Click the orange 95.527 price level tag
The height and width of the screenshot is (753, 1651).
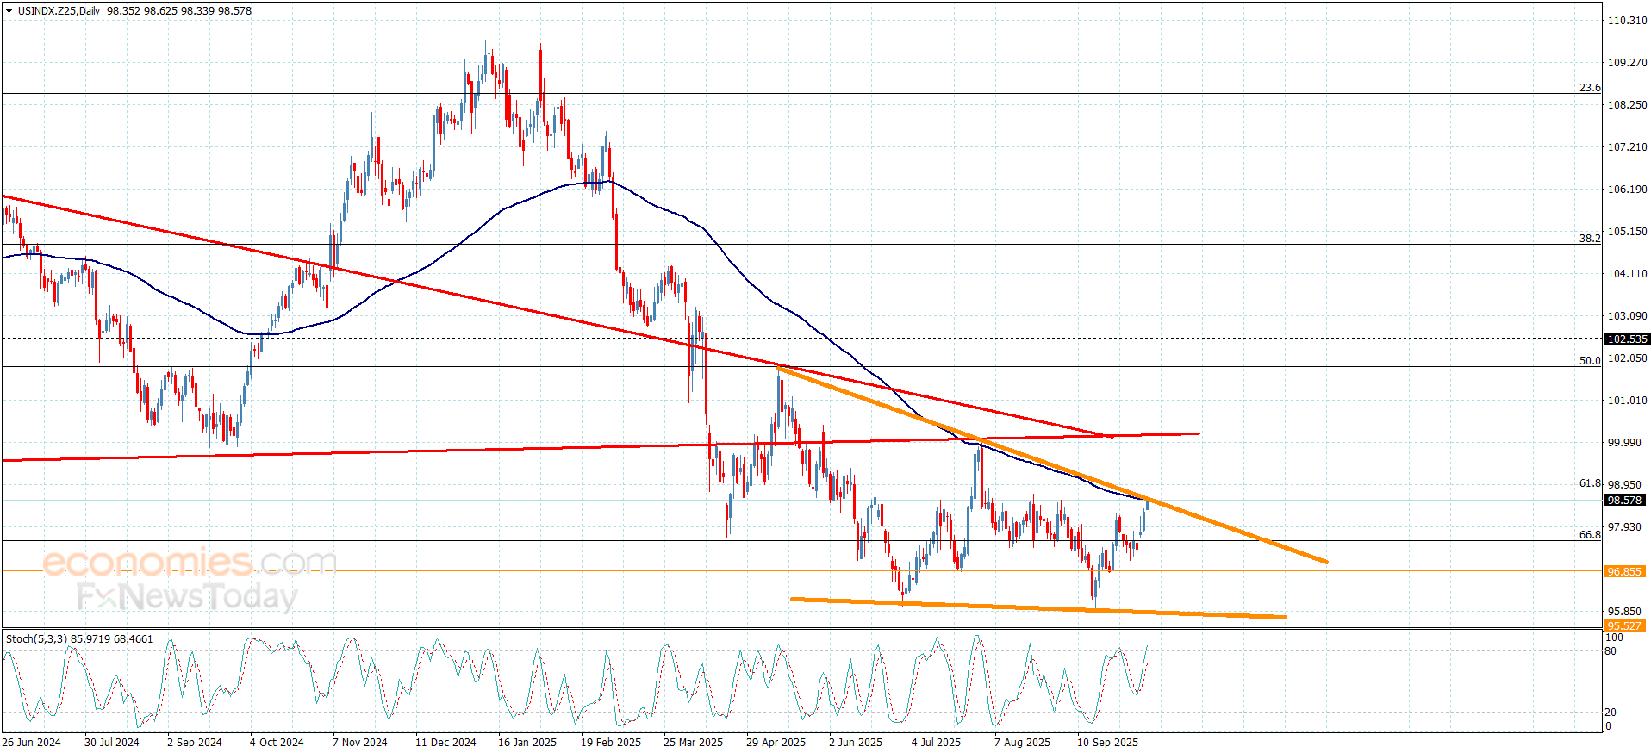(x=1624, y=626)
